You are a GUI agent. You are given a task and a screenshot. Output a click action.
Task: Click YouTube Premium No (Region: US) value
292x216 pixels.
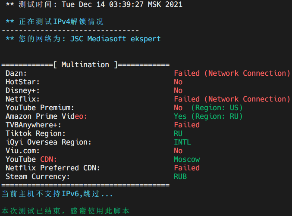click(208, 108)
